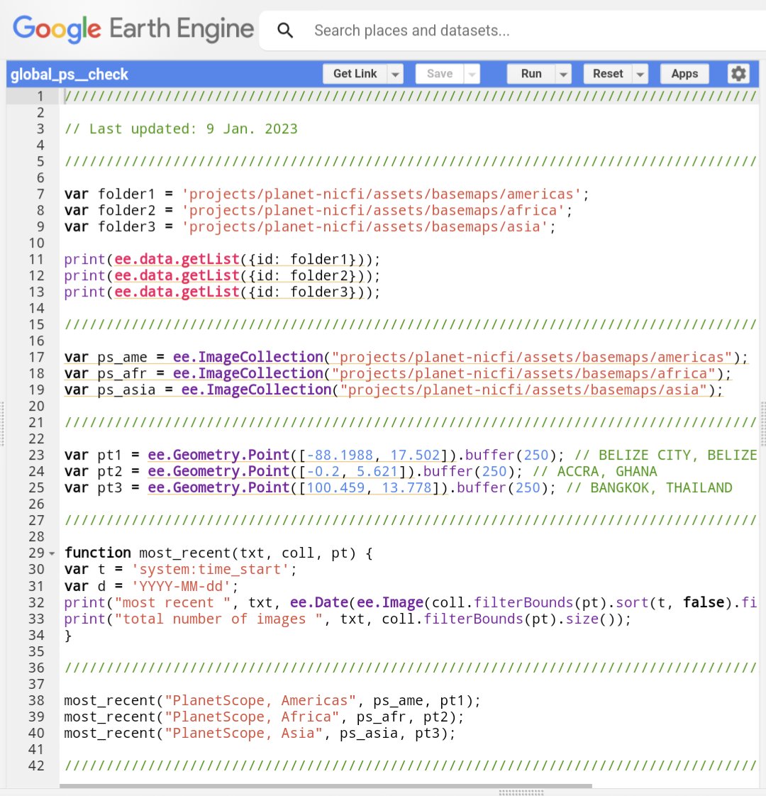Viewport: 766px width, 796px height.
Task: Click the pane resize handle below the editor
Action: pos(521,792)
